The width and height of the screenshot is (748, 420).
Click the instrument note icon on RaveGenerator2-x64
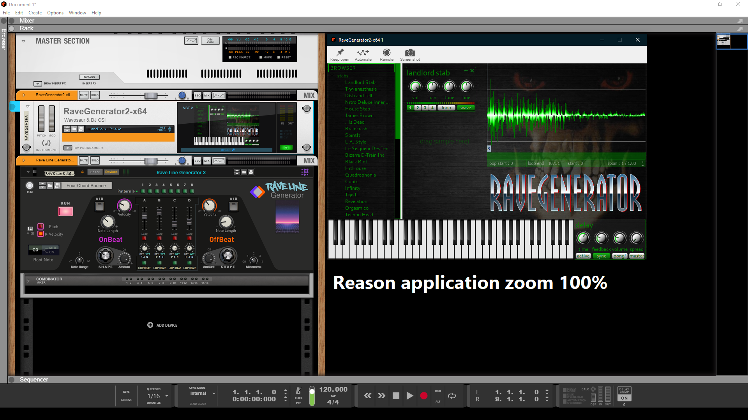46,143
